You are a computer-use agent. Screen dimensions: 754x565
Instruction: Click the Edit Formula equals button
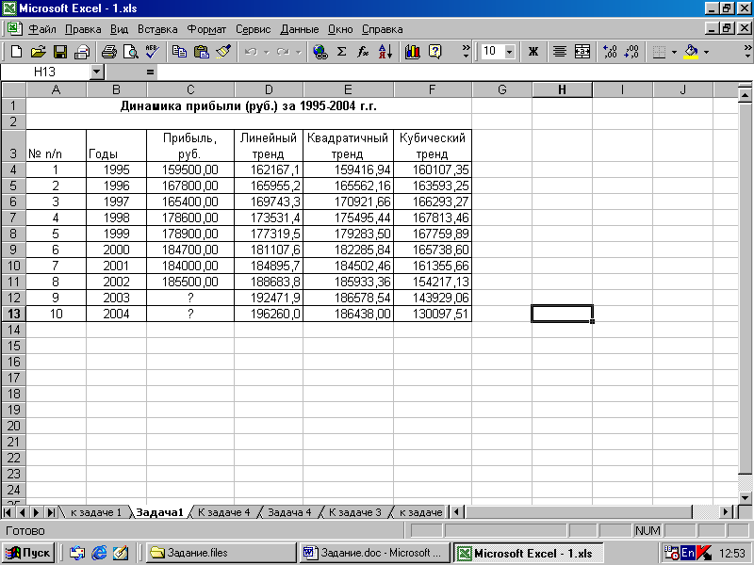tap(150, 73)
